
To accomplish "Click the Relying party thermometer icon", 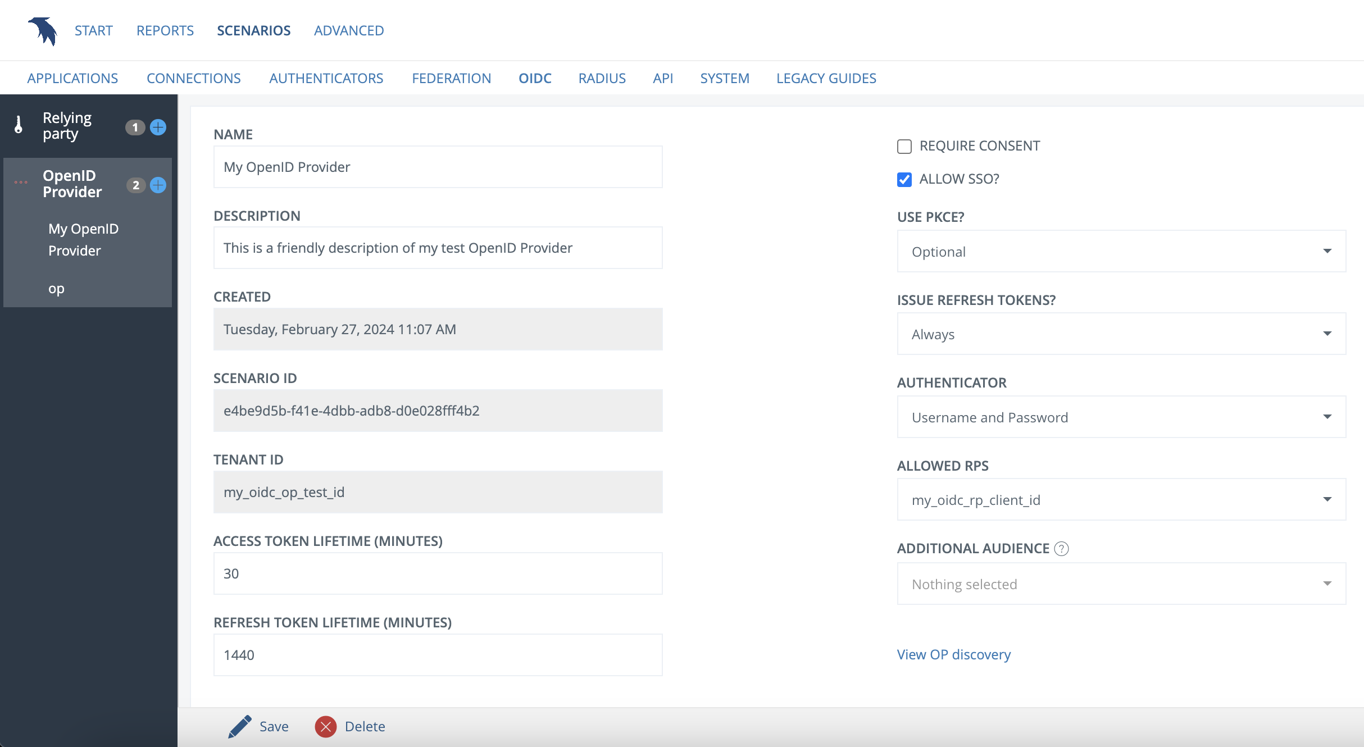I will coord(19,125).
